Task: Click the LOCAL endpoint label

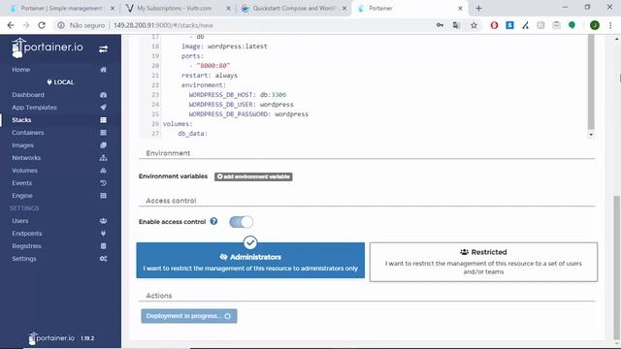Action: click(60, 82)
